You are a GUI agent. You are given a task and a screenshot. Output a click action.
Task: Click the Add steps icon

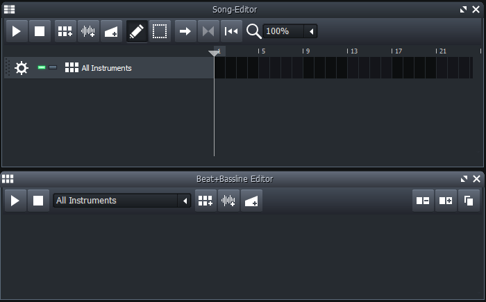point(446,201)
